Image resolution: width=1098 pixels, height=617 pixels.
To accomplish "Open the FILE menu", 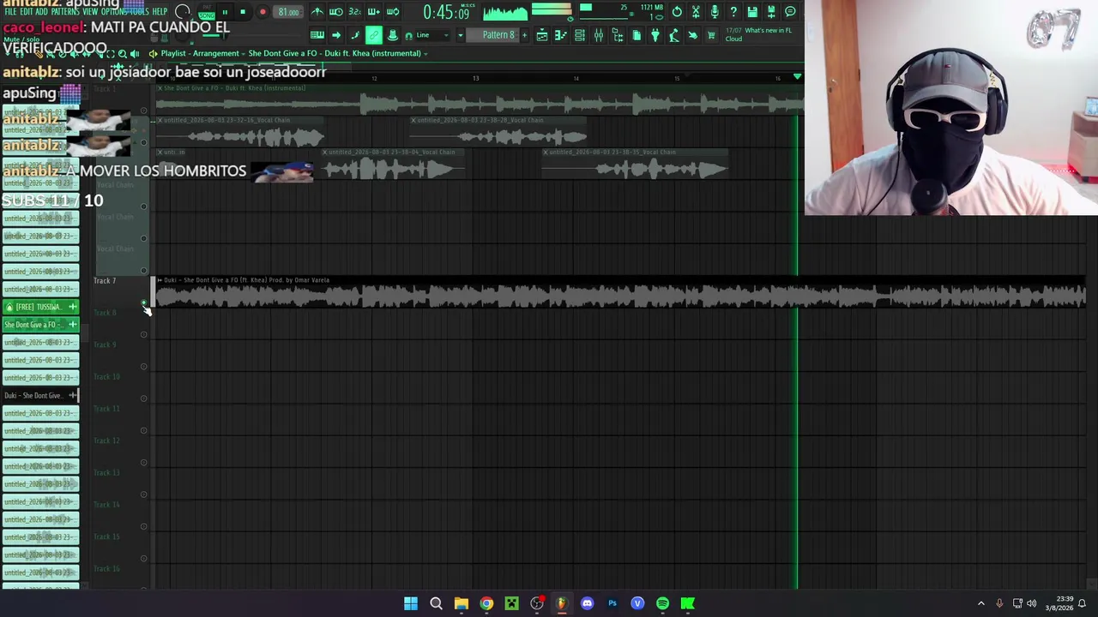I will point(10,12).
